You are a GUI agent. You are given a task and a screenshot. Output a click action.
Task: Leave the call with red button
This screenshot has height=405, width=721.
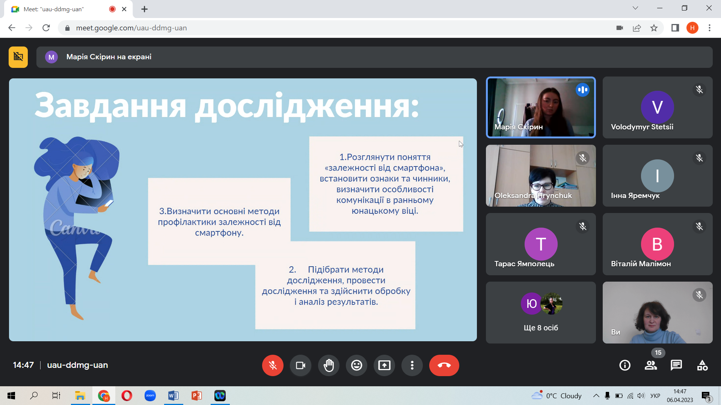444,365
